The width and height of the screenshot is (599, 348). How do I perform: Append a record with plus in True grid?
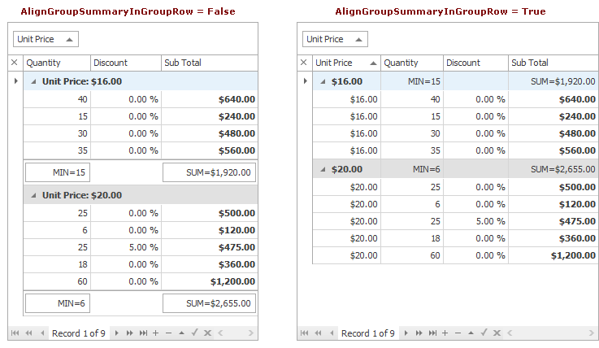pyautogui.click(x=445, y=333)
